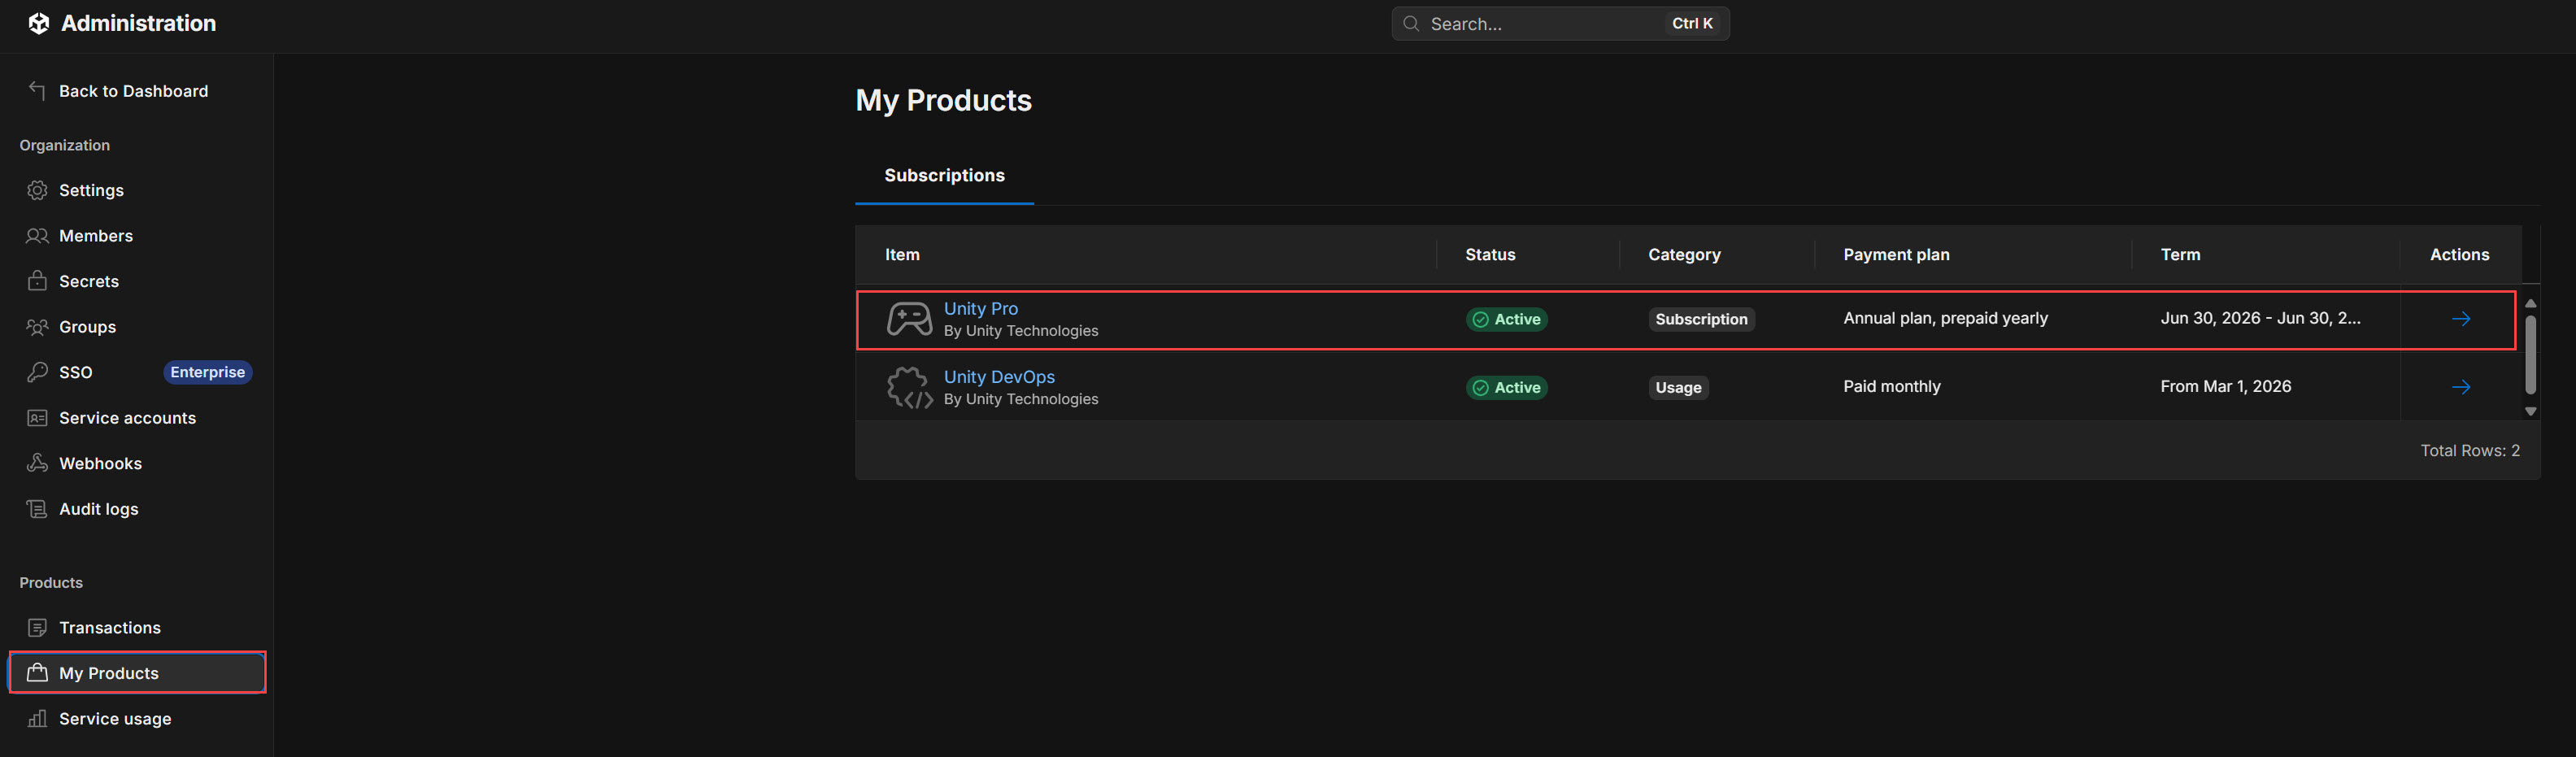Open the Unity Pro product link
This screenshot has width=2576, height=757.
tap(981, 309)
